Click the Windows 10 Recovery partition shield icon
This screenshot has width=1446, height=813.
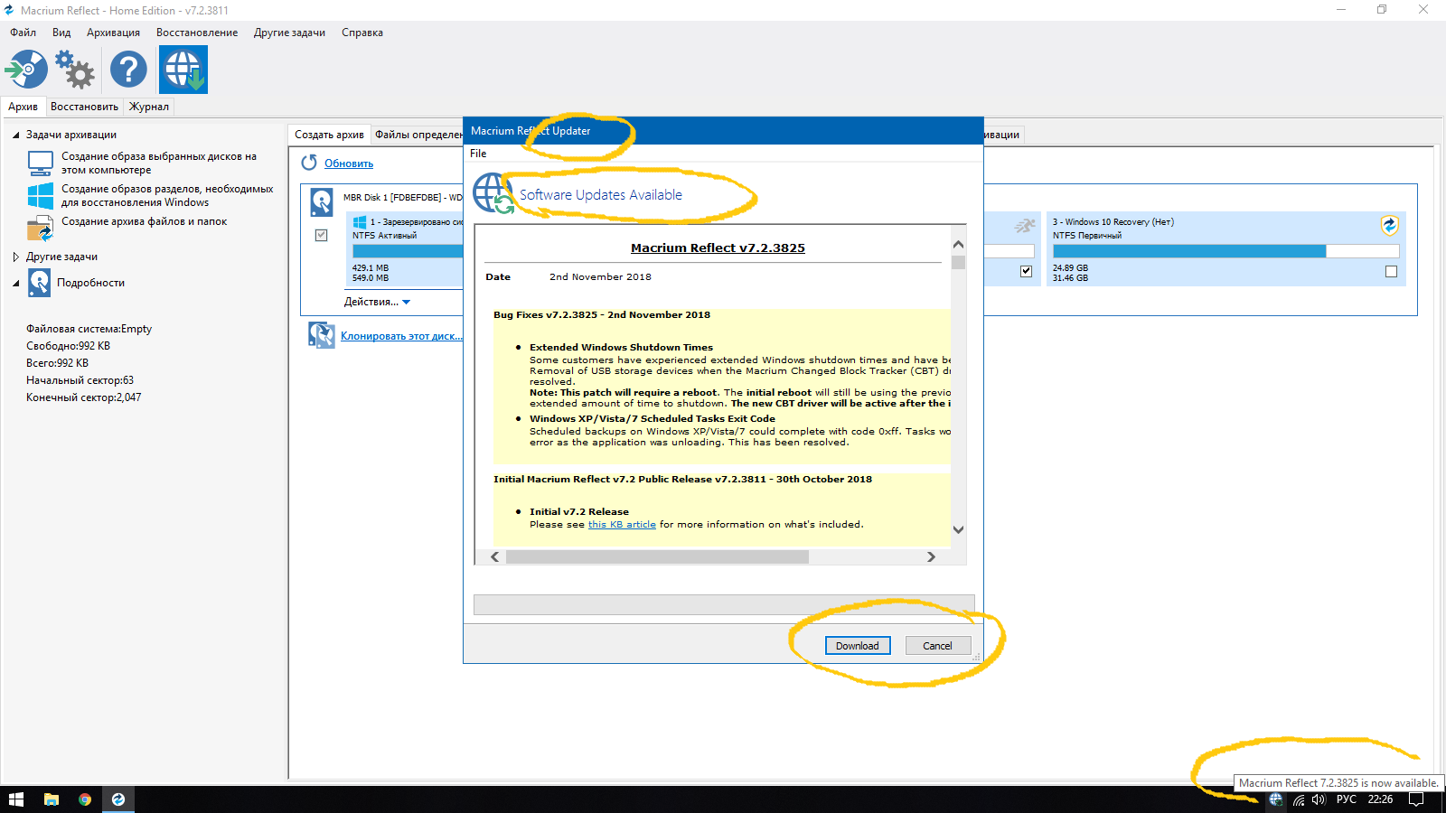pyautogui.click(x=1389, y=225)
